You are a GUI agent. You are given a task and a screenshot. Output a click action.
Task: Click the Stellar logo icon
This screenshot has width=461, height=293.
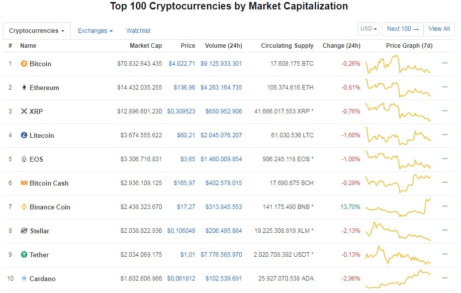tap(24, 231)
